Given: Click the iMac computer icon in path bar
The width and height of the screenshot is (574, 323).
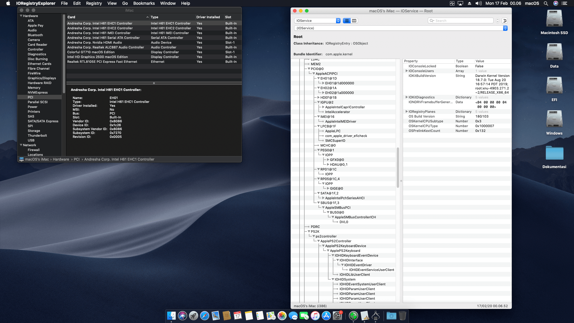Looking at the screenshot, I should click(x=22, y=159).
